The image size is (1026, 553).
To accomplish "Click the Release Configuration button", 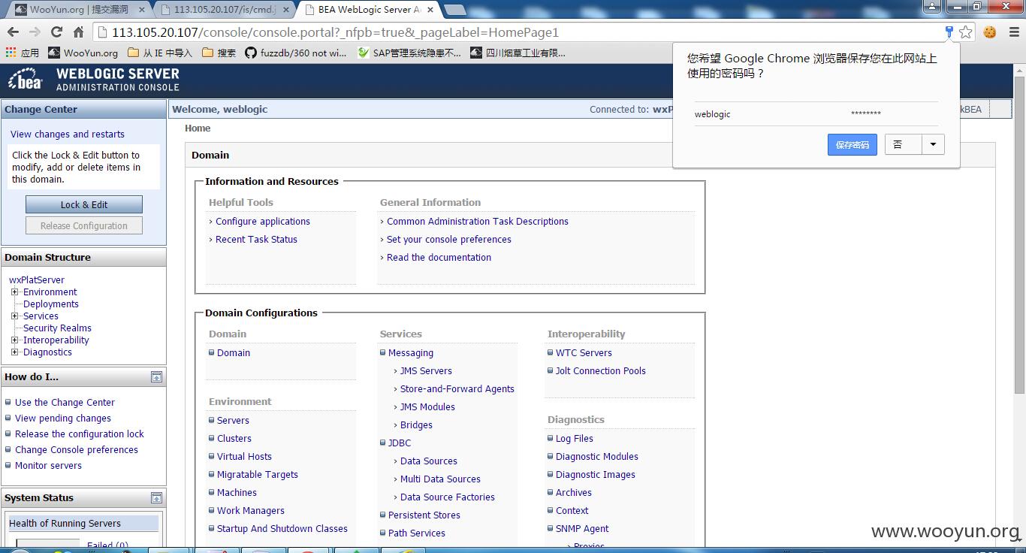I will (x=84, y=225).
